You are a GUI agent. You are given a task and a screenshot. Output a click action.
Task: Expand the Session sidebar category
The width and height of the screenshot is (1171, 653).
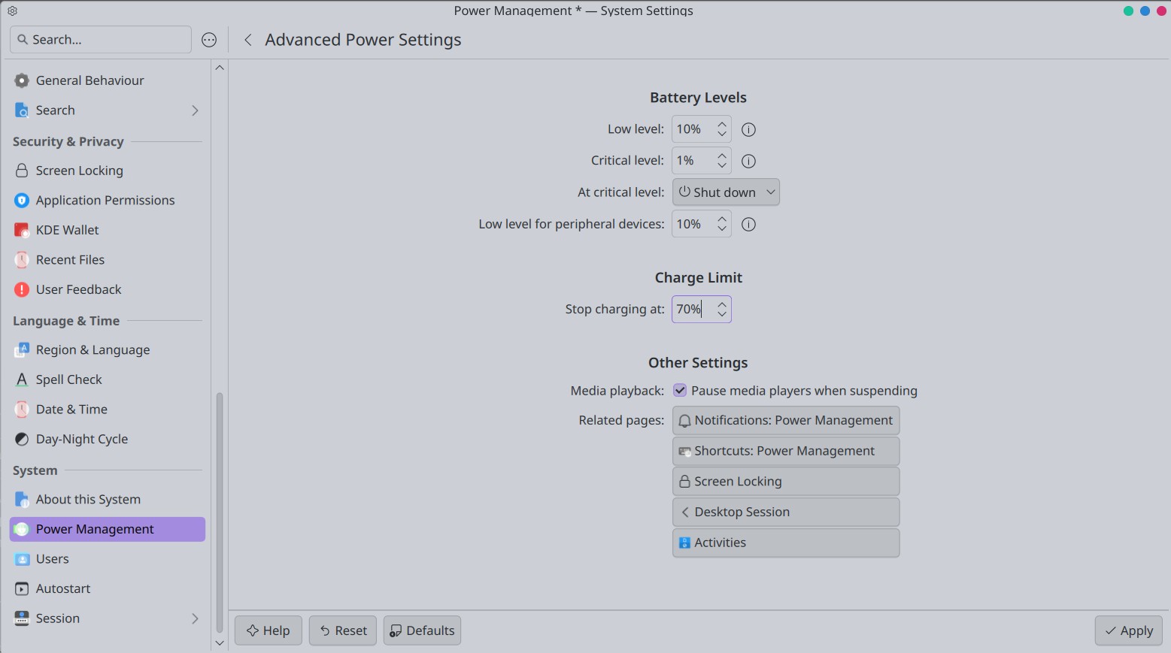coord(195,618)
